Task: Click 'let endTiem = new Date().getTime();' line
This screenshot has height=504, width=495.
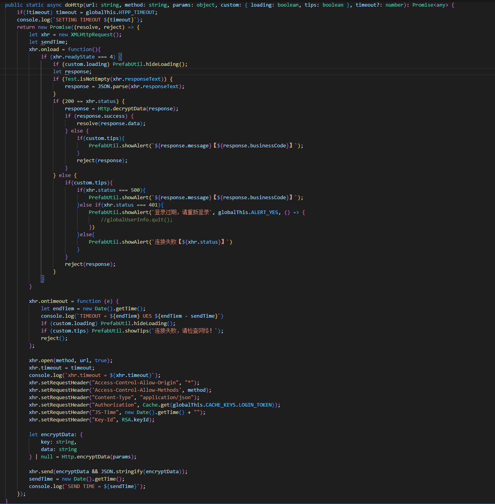Action: (x=93, y=309)
